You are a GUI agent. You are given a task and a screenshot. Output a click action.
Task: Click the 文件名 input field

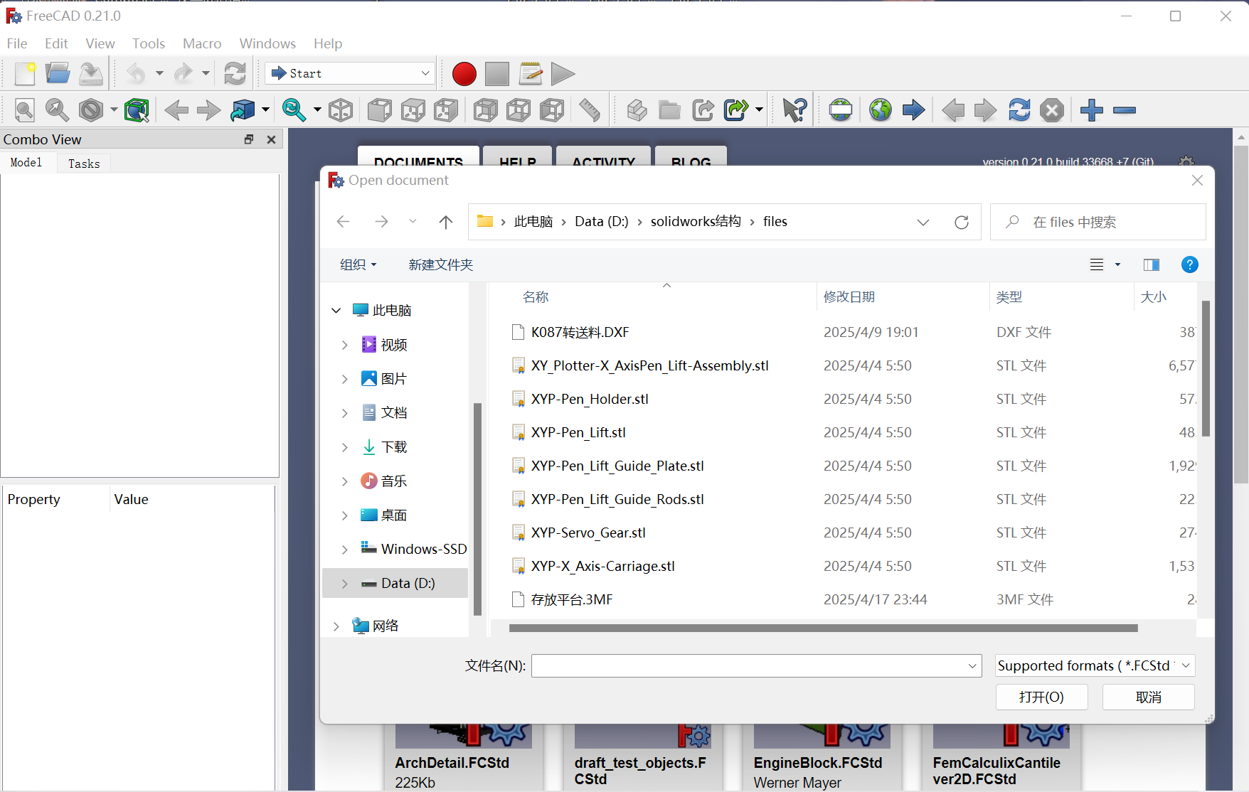(x=756, y=666)
